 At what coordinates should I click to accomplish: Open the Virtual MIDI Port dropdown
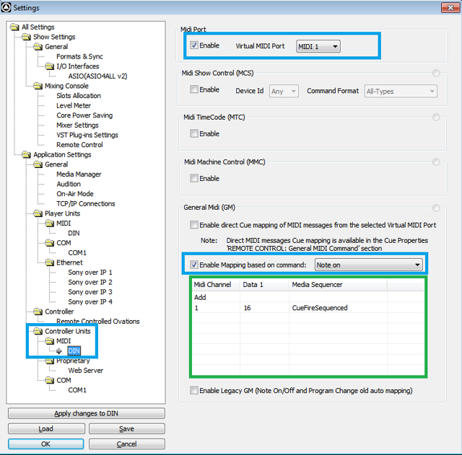[318, 46]
